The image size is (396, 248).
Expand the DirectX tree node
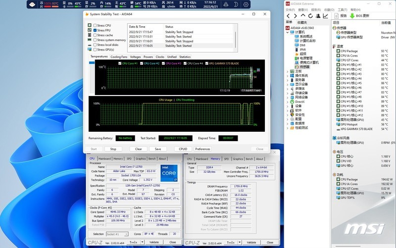pyautogui.click(x=288, y=102)
